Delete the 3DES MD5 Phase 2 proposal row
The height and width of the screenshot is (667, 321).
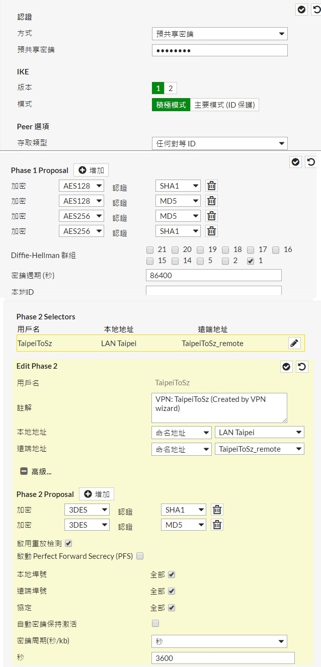217,525
